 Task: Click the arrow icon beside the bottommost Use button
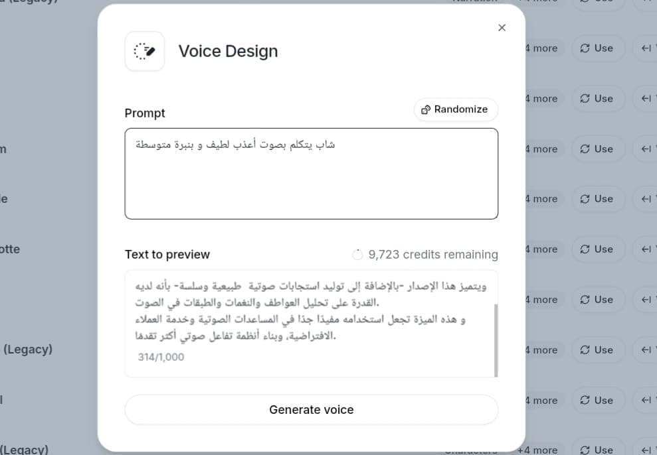point(644,449)
